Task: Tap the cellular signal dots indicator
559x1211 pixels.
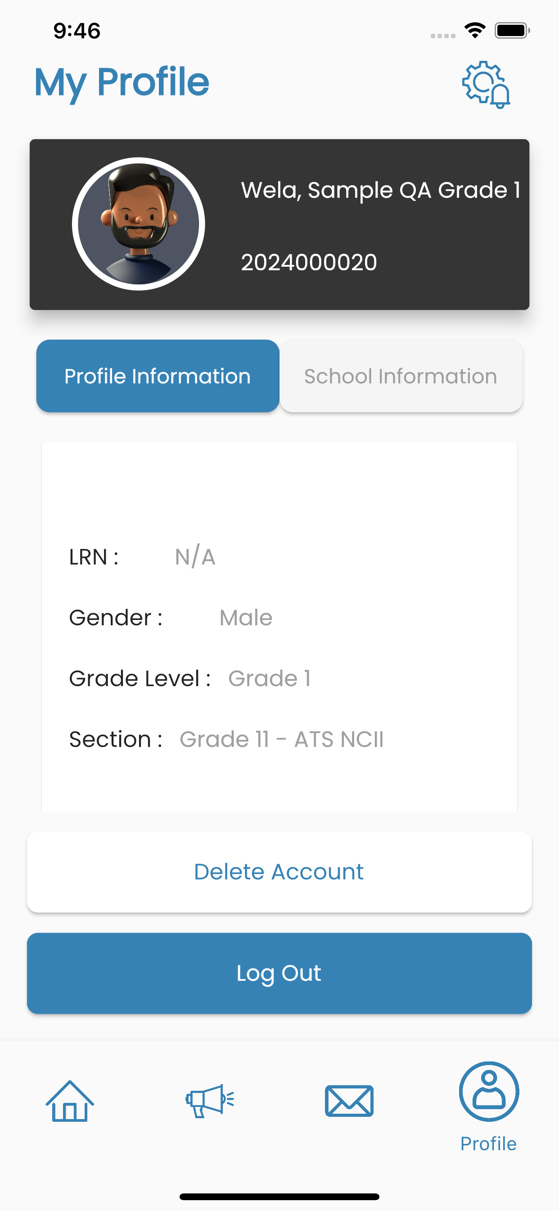Action: [443, 36]
